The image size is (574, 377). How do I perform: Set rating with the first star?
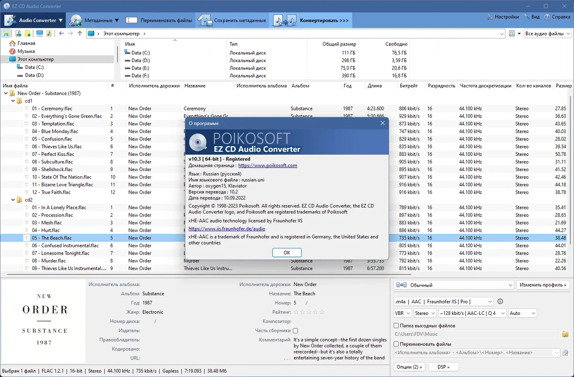tap(297, 312)
